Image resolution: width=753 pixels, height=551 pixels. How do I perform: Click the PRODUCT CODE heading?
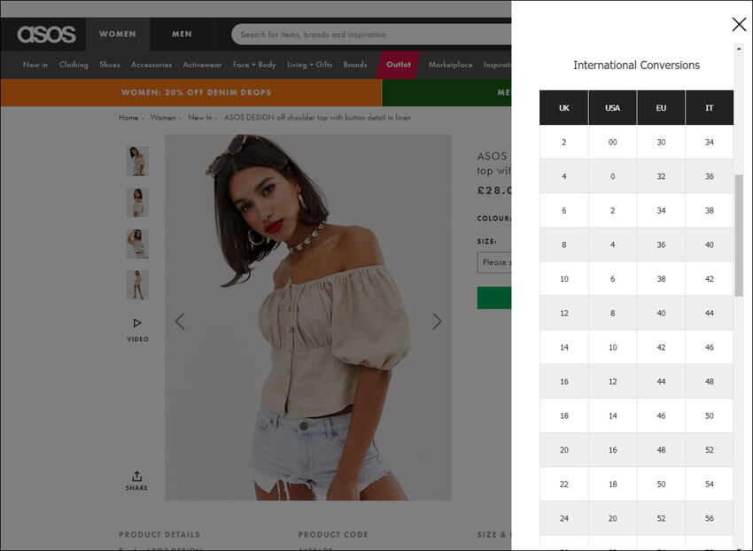333,534
